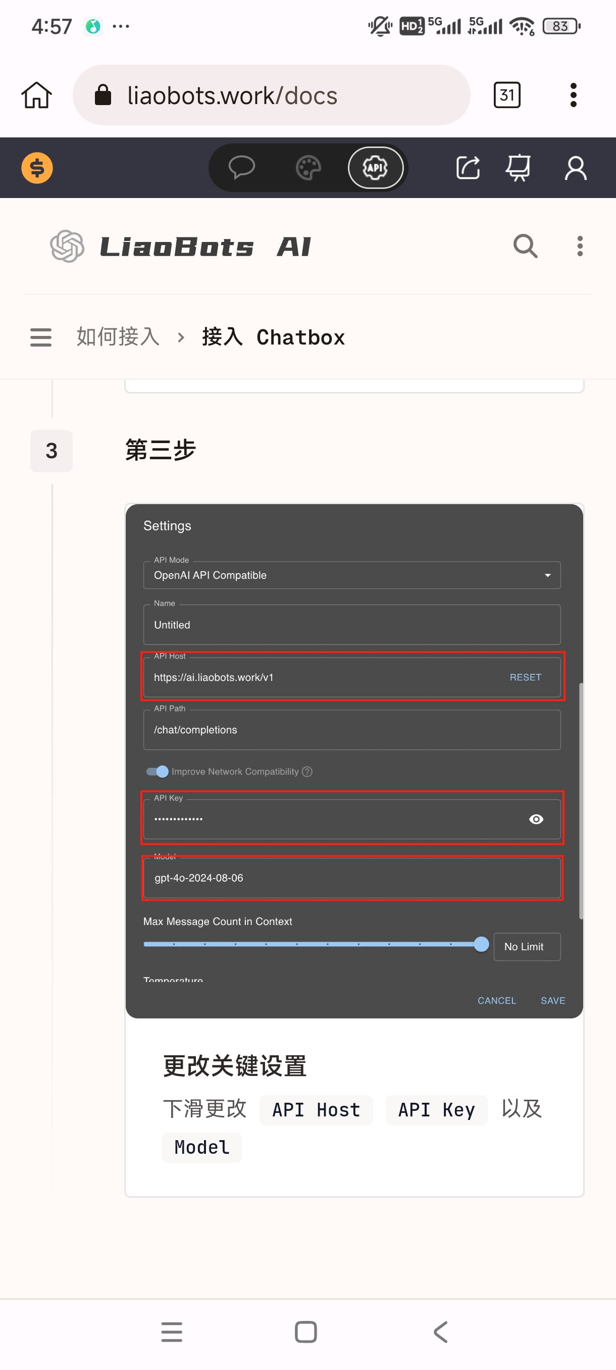
Task: Click the share icon in header
Action: (x=468, y=168)
